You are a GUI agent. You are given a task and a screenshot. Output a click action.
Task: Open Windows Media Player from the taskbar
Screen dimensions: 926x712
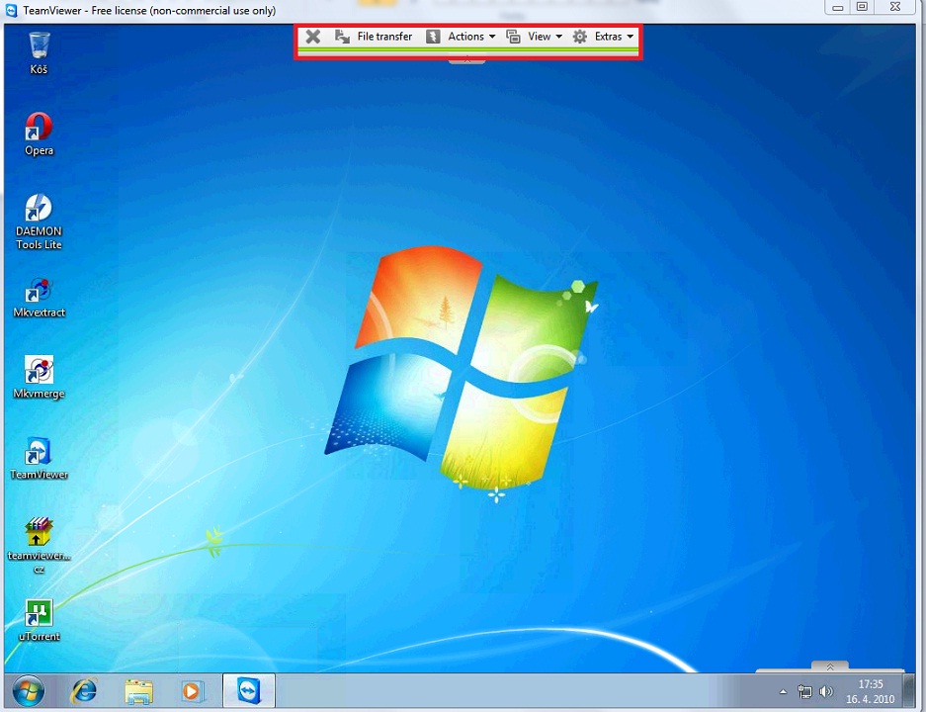pos(193,690)
